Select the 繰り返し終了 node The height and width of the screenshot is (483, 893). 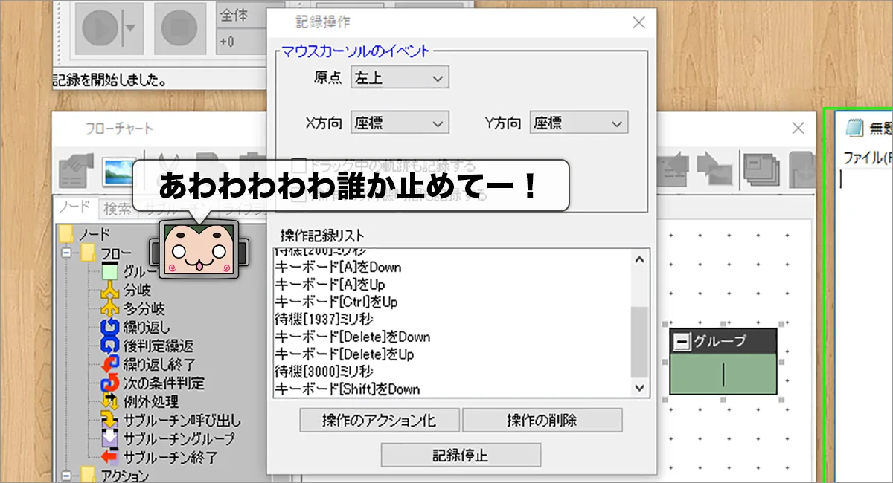pos(148,364)
